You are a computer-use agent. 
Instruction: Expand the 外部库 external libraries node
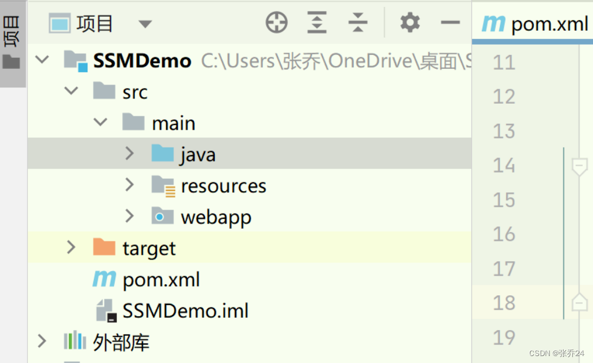[x=41, y=342]
